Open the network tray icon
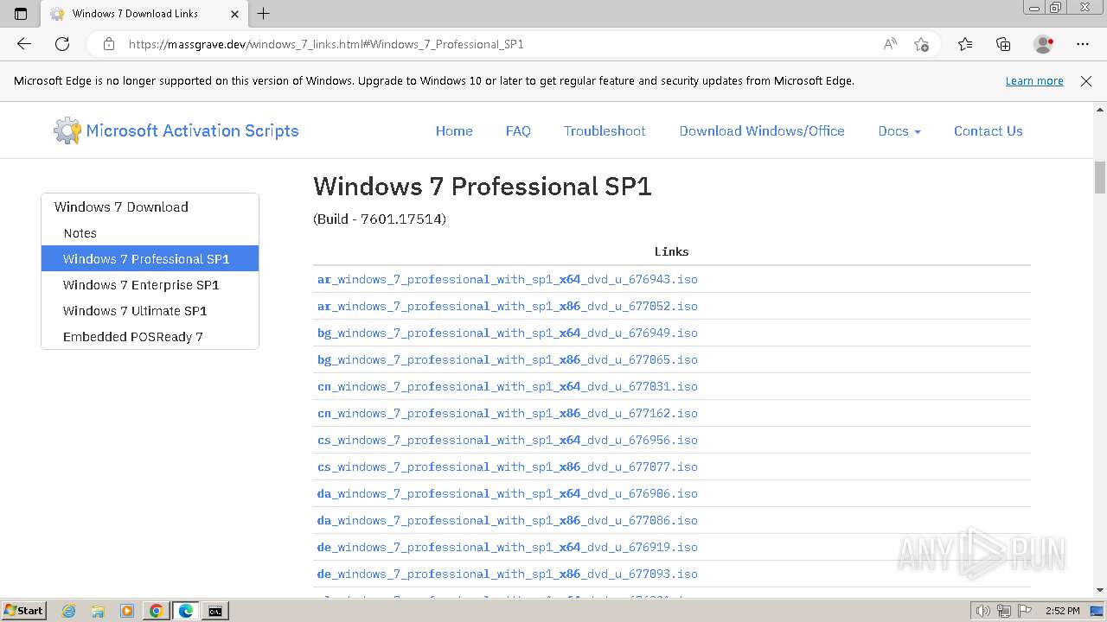 (1004, 611)
